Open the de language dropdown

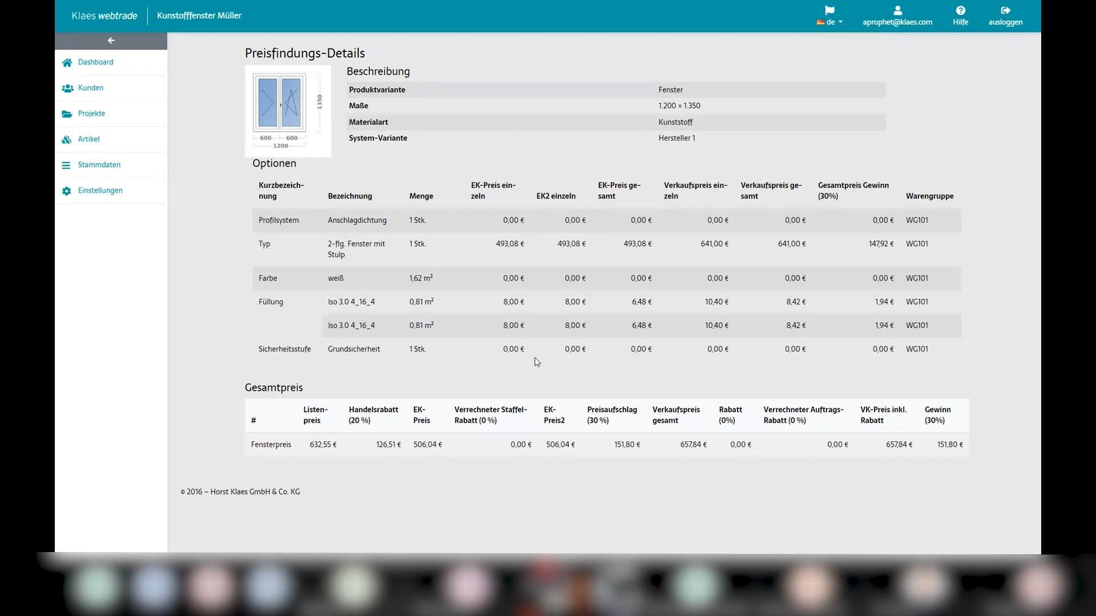pyautogui.click(x=830, y=22)
